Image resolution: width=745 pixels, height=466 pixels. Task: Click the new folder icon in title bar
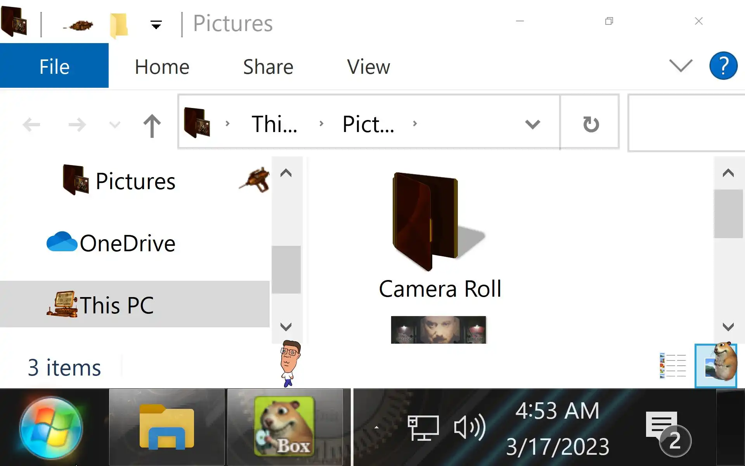118,25
